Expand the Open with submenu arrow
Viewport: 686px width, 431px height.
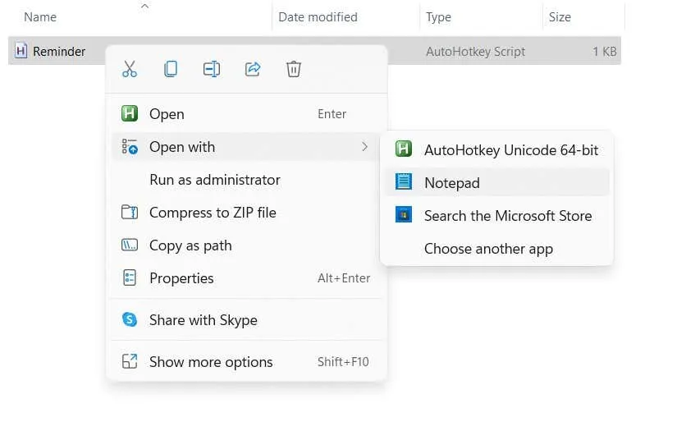point(364,147)
